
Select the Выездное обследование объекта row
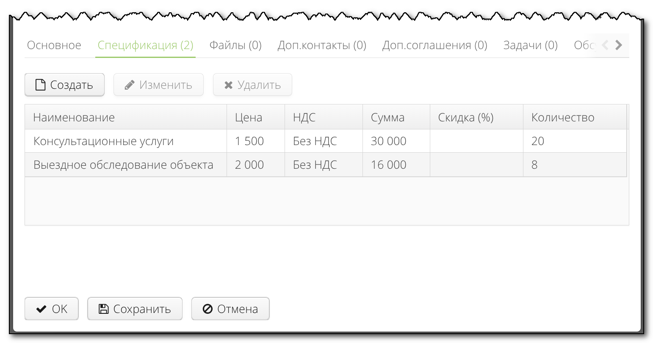[x=123, y=165]
